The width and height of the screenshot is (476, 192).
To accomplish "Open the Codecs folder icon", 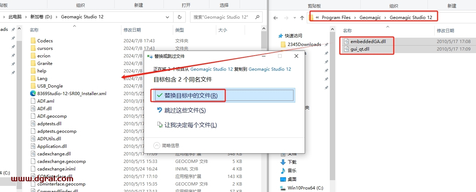I will (33, 41).
